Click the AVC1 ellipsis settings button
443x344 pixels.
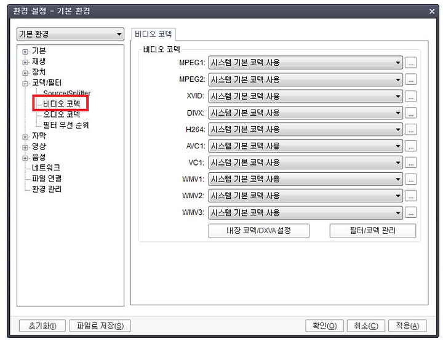point(411,146)
